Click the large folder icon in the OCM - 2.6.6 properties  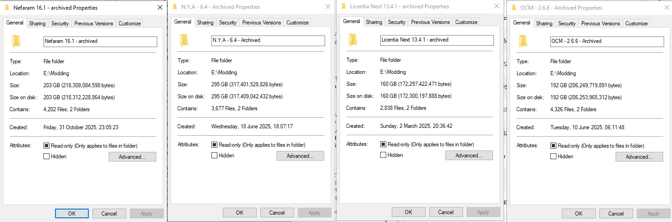[523, 41]
